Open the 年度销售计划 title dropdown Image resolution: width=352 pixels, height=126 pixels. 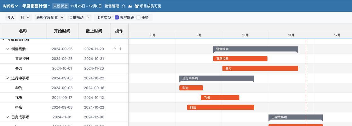tap(36, 6)
